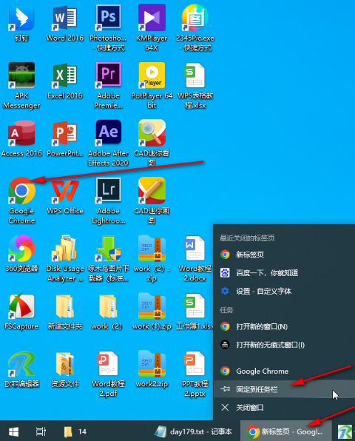
Task: Choose 关闭窗口 in the jump list
Action: point(284,407)
